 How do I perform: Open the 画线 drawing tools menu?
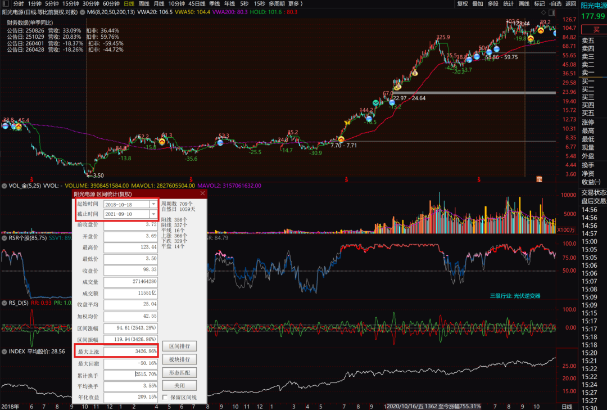pyautogui.click(x=524, y=3)
